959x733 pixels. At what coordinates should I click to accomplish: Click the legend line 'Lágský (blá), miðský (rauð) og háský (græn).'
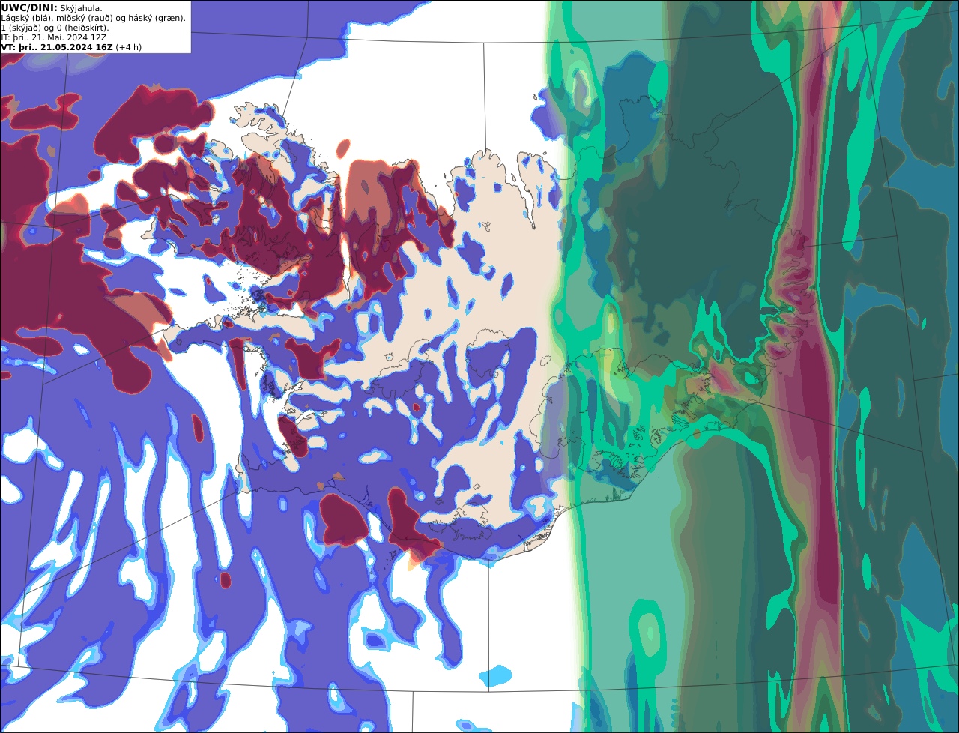click(x=93, y=18)
